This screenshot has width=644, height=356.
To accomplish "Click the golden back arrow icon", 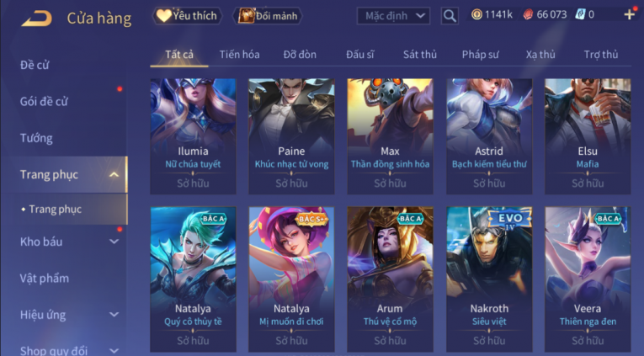I will tap(36, 18).
